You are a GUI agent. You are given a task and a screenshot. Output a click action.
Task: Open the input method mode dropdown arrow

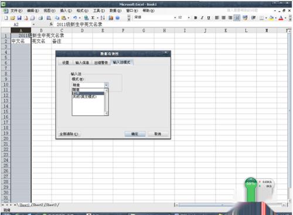106,85
